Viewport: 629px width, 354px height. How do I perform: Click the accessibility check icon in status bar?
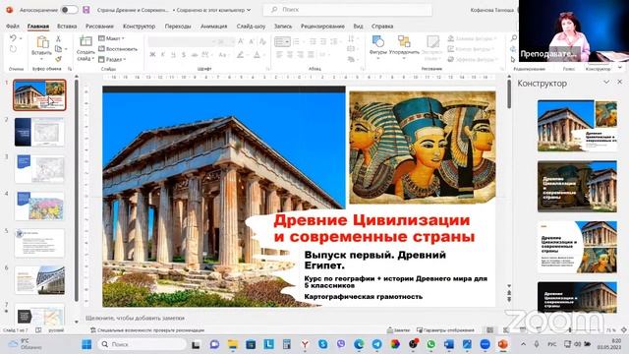93,330
